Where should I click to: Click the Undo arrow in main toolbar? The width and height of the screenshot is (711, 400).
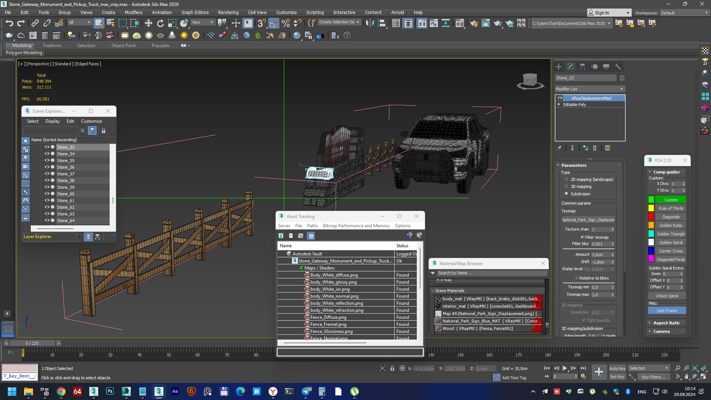pyautogui.click(x=9, y=23)
